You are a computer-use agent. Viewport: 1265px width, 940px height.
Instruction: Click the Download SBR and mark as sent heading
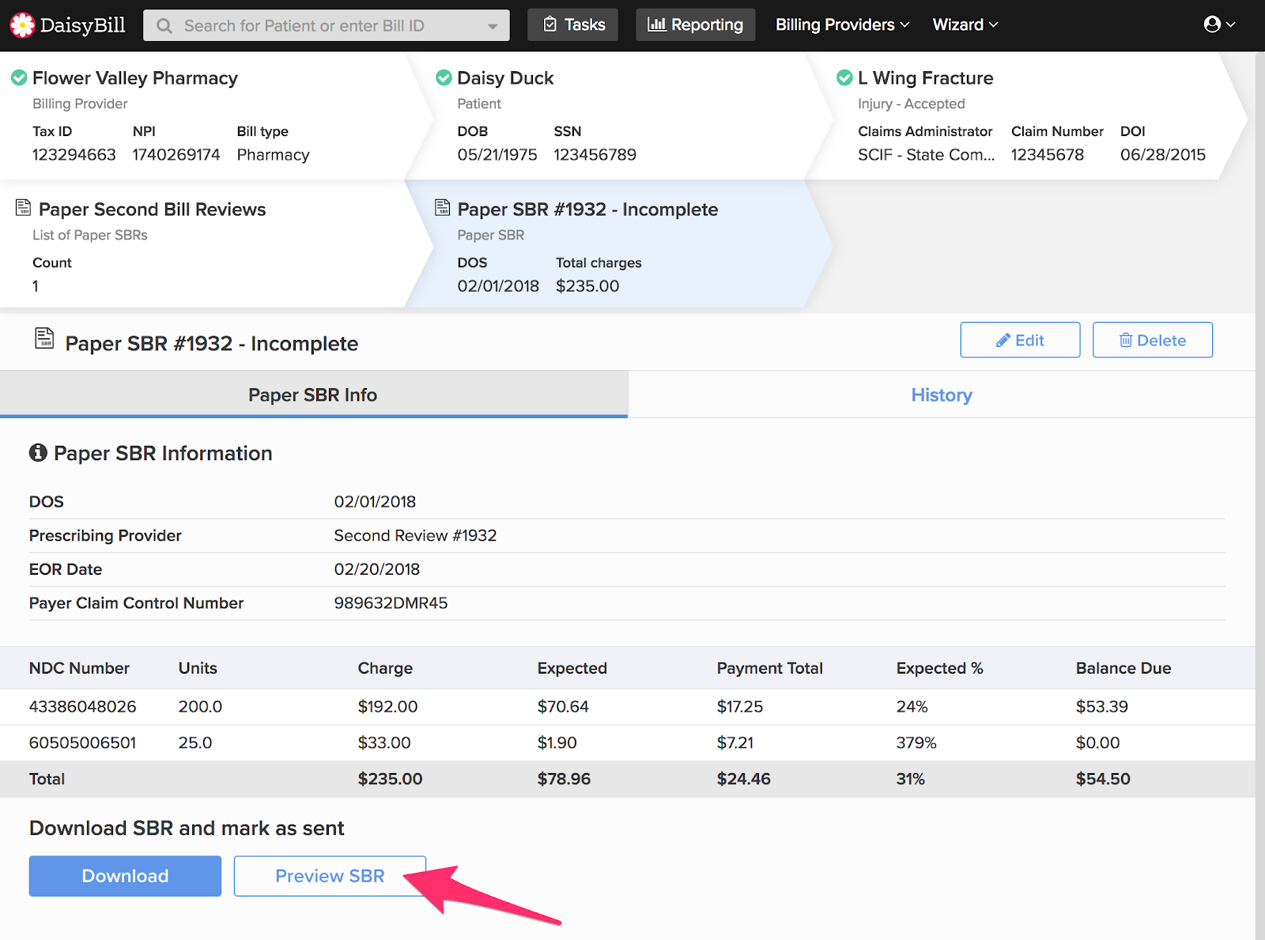(x=187, y=828)
